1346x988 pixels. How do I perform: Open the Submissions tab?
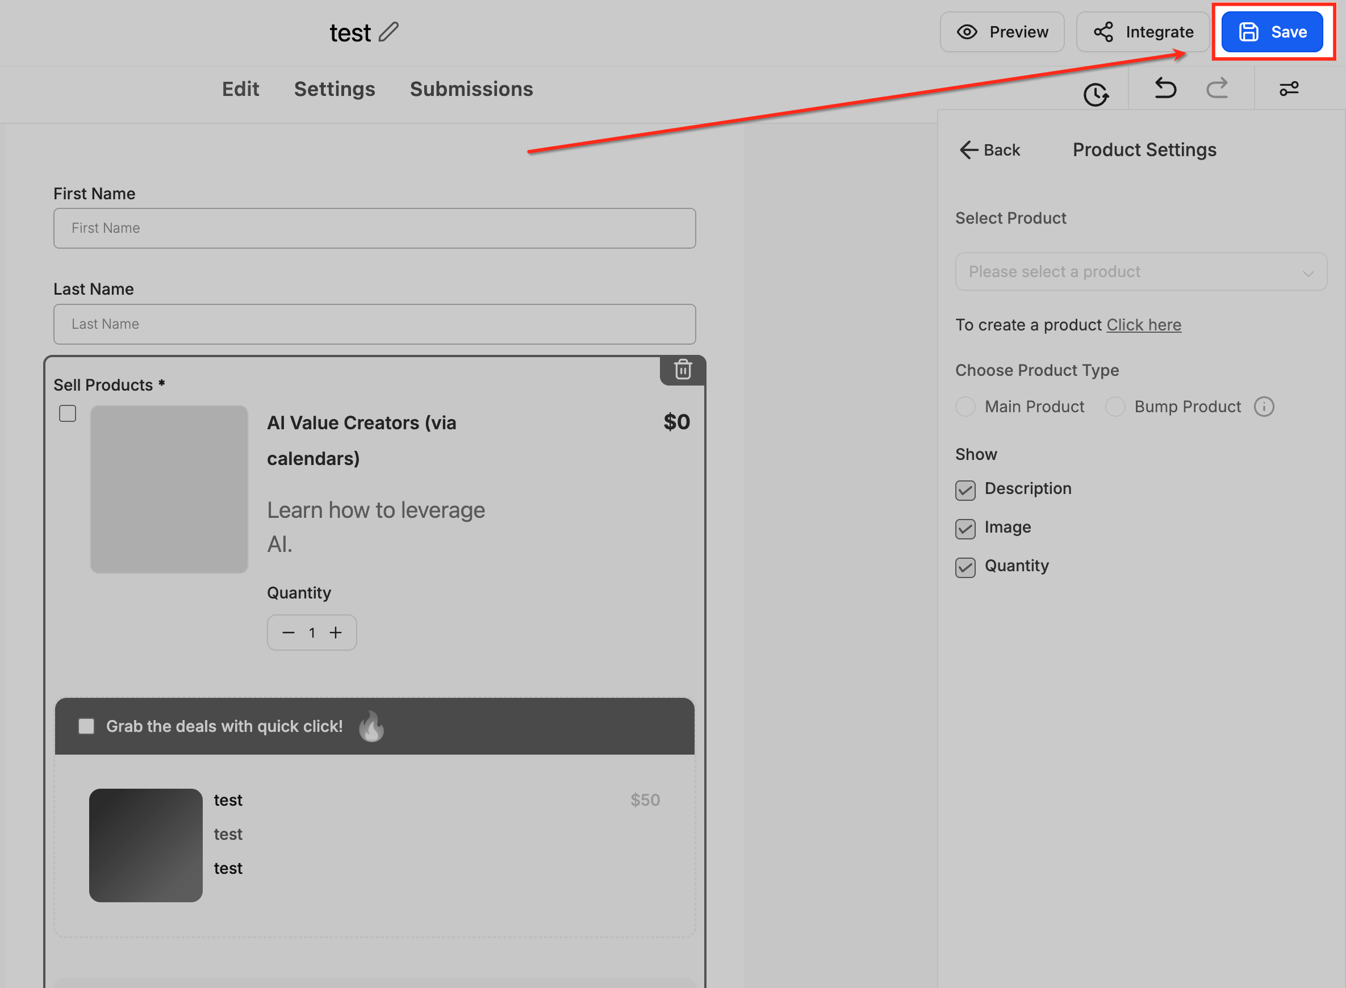click(471, 89)
